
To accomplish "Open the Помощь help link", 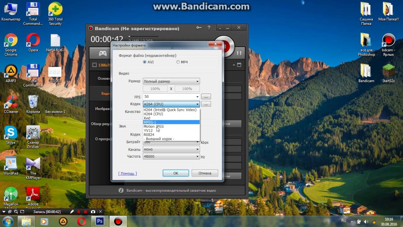I will point(128,173).
